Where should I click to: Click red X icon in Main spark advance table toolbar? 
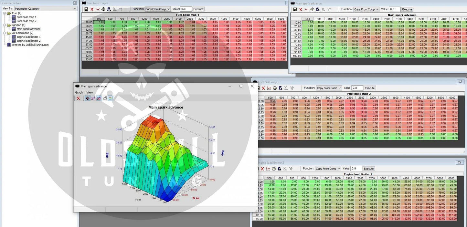(x=301, y=10)
